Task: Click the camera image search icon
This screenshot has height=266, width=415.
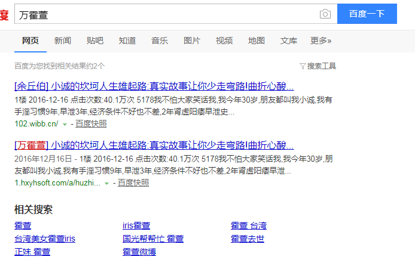Action: click(325, 14)
